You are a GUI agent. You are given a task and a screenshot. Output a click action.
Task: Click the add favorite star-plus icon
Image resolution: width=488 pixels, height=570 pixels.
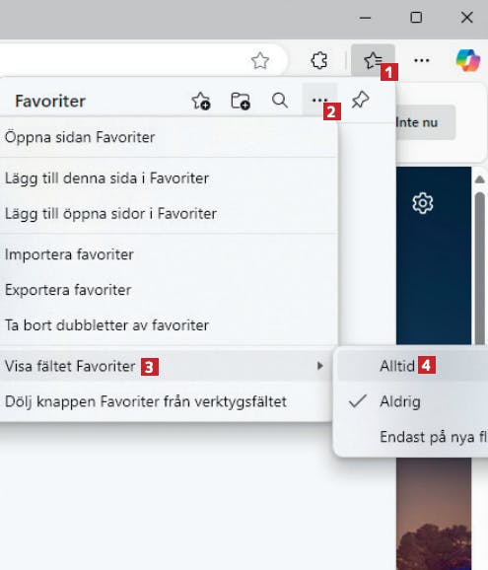click(201, 101)
